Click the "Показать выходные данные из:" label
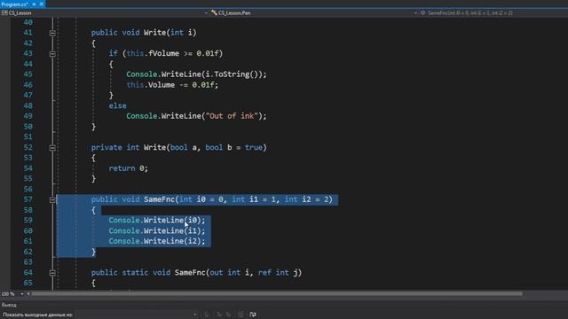 click(x=37, y=315)
